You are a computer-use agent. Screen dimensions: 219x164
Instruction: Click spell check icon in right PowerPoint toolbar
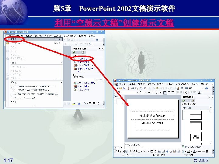point(141,88)
